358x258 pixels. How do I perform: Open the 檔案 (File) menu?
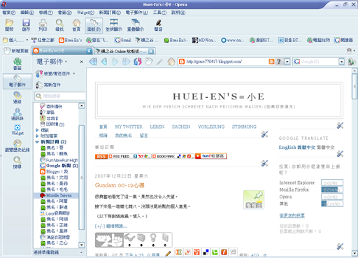(9, 13)
